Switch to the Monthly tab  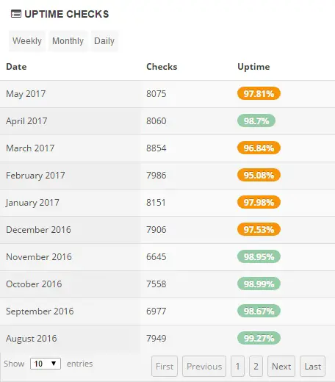68,41
